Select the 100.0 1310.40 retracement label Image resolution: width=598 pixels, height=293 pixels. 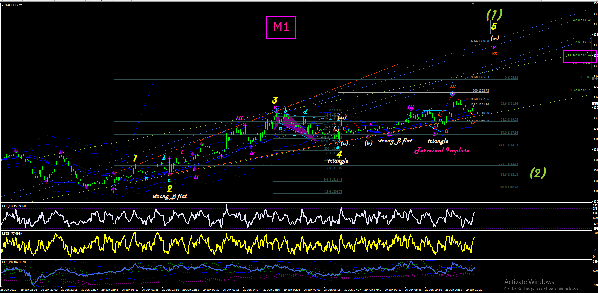[509, 187]
